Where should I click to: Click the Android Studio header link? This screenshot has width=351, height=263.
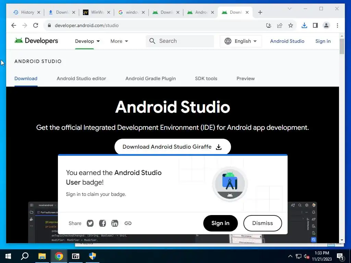(x=287, y=41)
